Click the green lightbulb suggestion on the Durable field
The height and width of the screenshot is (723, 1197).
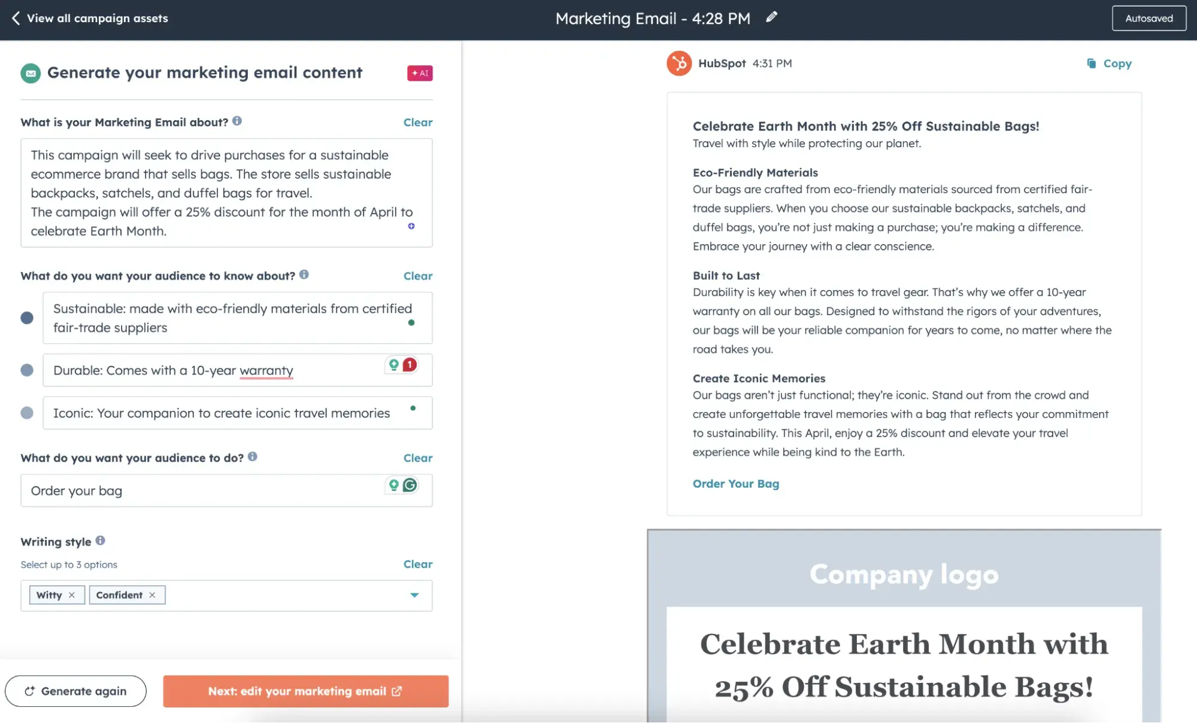click(393, 365)
